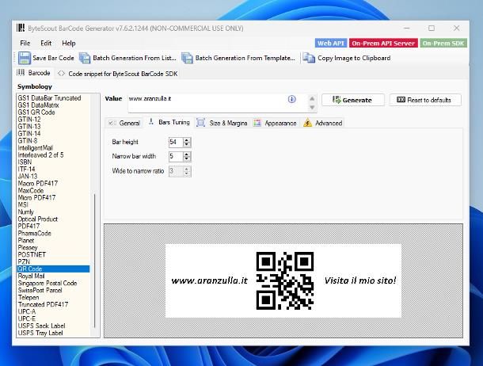Open the File menu
The width and height of the screenshot is (483, 366).
tap(25, 43)
